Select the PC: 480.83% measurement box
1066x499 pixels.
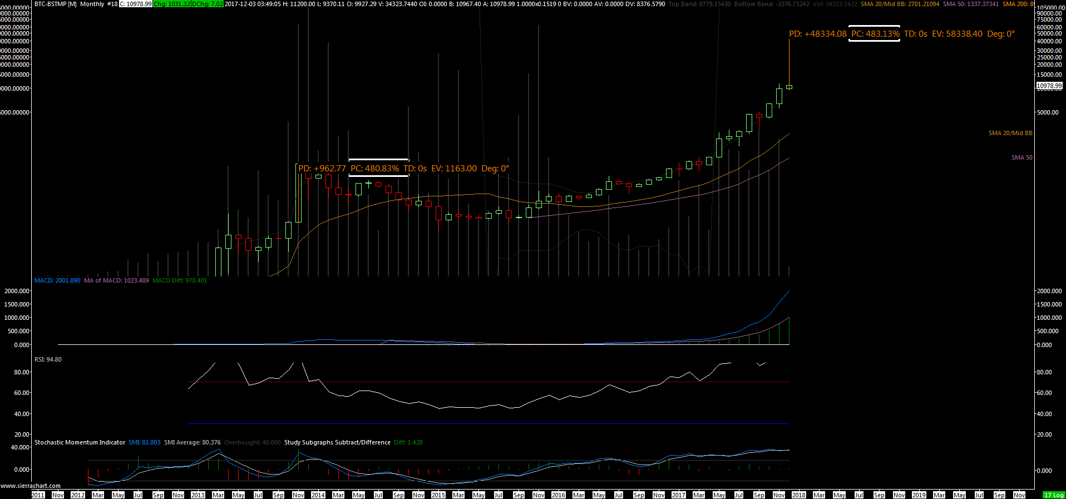click(378, 169)
